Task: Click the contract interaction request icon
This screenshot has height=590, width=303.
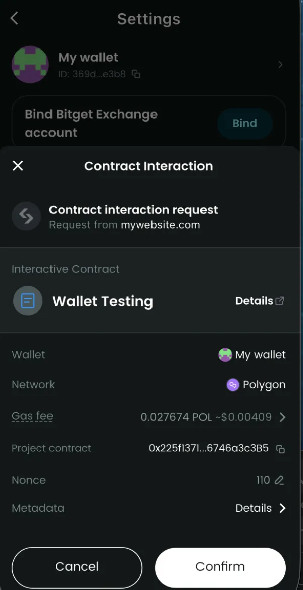Action: [26, 216]
